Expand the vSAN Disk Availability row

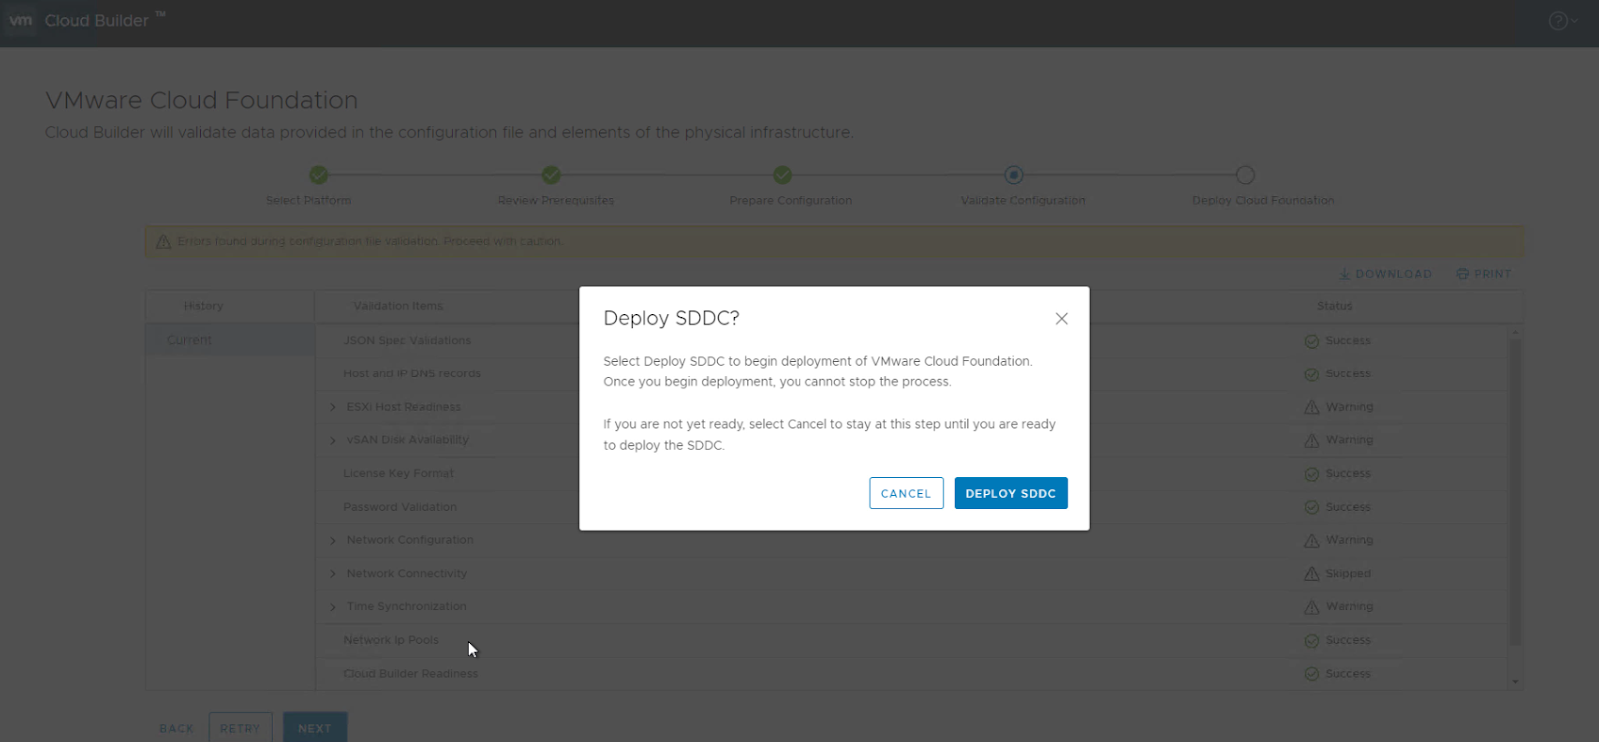coord(333,440)
